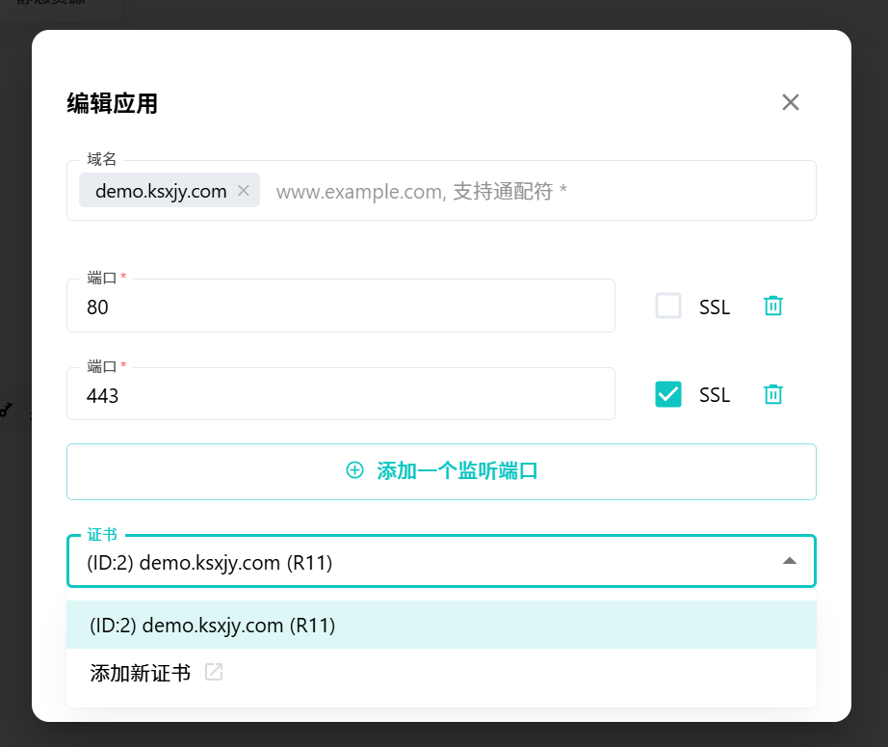This screenshot has width=888, height=747.
Task: Click the teal checkmark icon in the SSL box
Action: coord(667,394)
